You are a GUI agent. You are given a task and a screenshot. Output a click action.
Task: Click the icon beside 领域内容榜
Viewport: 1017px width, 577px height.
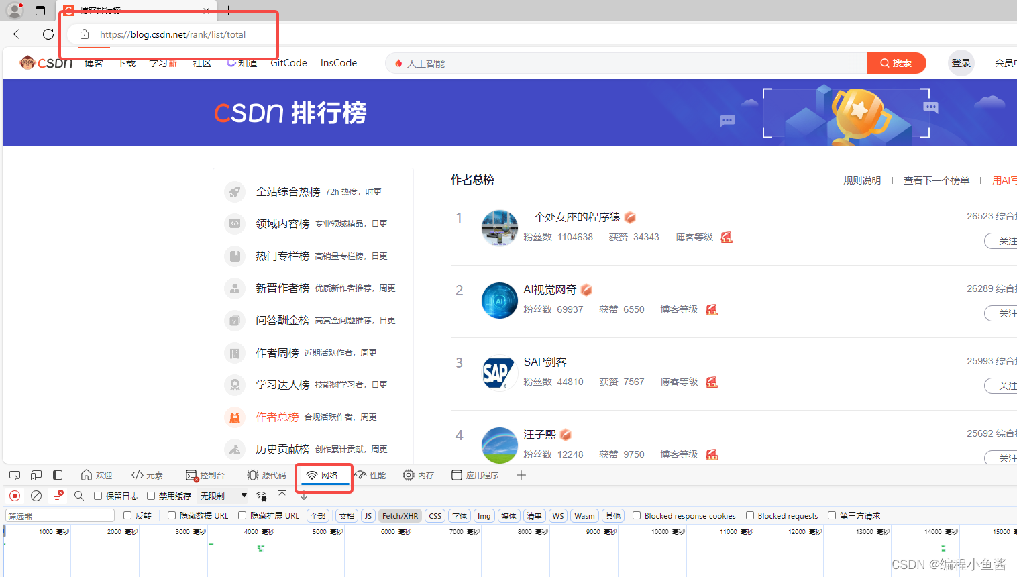pos(235,224)
